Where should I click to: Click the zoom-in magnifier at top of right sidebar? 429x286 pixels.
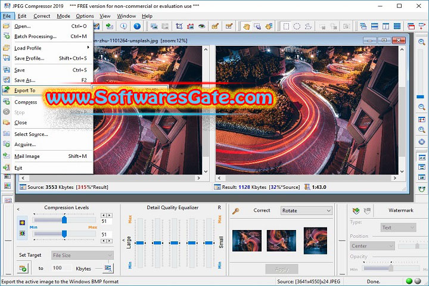422,42
